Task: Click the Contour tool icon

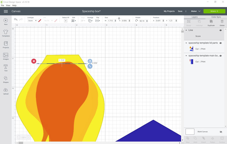Action: tap(222, 138)
